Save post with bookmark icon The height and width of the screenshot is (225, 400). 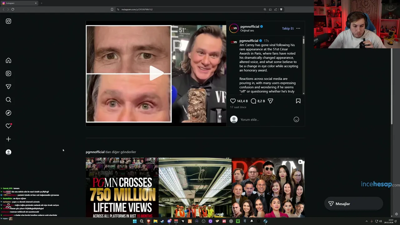[x=298, y=101]
